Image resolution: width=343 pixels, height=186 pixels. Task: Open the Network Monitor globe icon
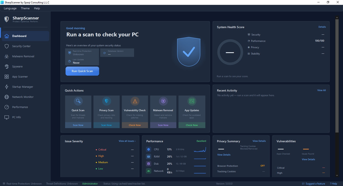(7, 97)
